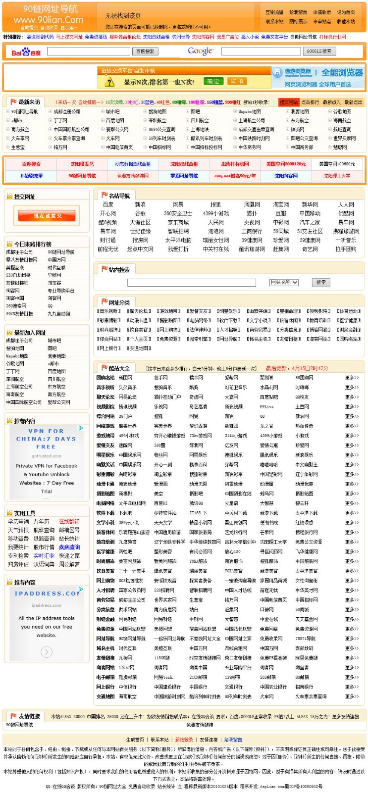The width and height of the screenshot is (368, 792).
Task: Open the 网站登录 footer link
Action: pyautogui.click(x=184, y=740)
